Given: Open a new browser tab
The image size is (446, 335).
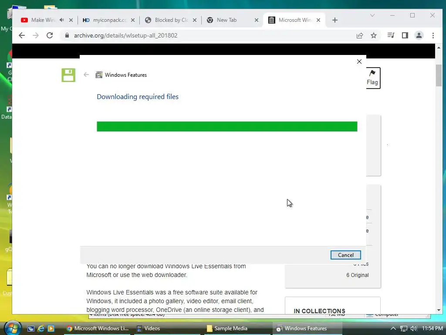Looking at the screenshot, I should coord(335,20).
